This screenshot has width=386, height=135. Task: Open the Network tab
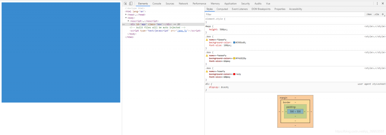click(183, 4)
